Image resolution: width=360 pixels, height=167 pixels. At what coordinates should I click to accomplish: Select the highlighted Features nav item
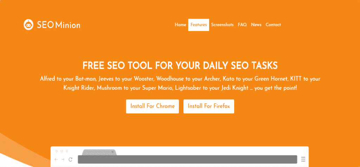[x=199, y=25]
